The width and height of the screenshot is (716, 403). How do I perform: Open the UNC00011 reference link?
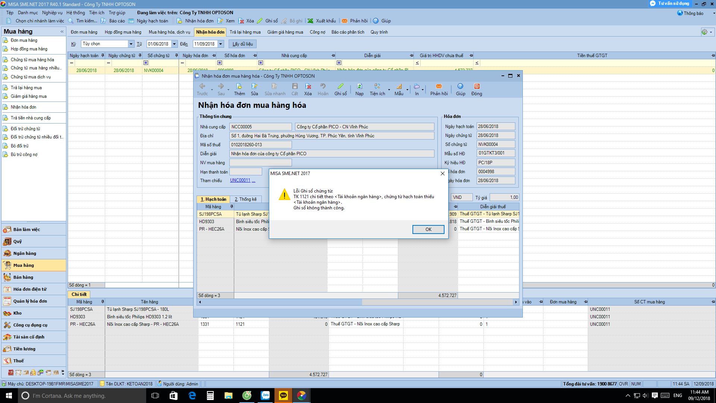240,180
